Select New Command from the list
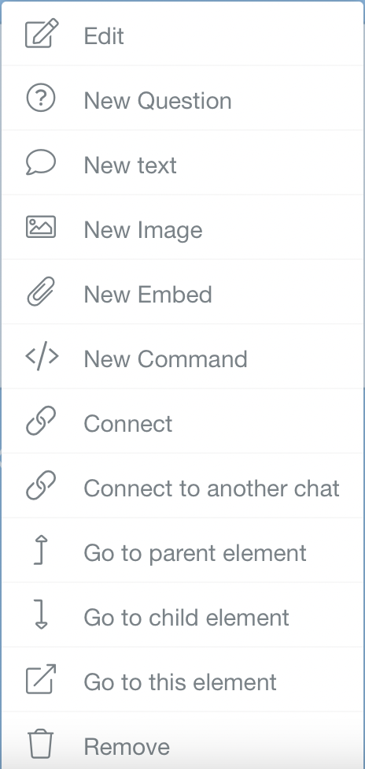The width and height of the screenshot is (365, 769). (182, 357)
